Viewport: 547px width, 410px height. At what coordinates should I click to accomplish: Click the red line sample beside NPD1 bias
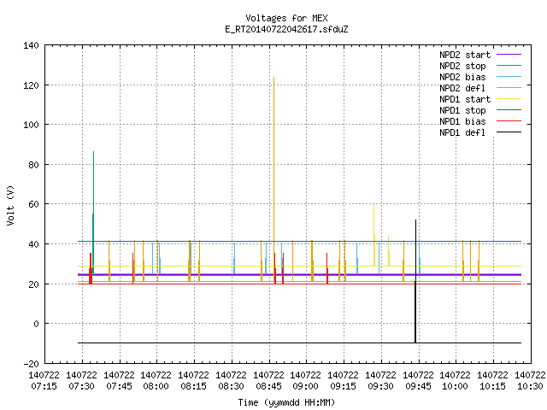(509, 121)
